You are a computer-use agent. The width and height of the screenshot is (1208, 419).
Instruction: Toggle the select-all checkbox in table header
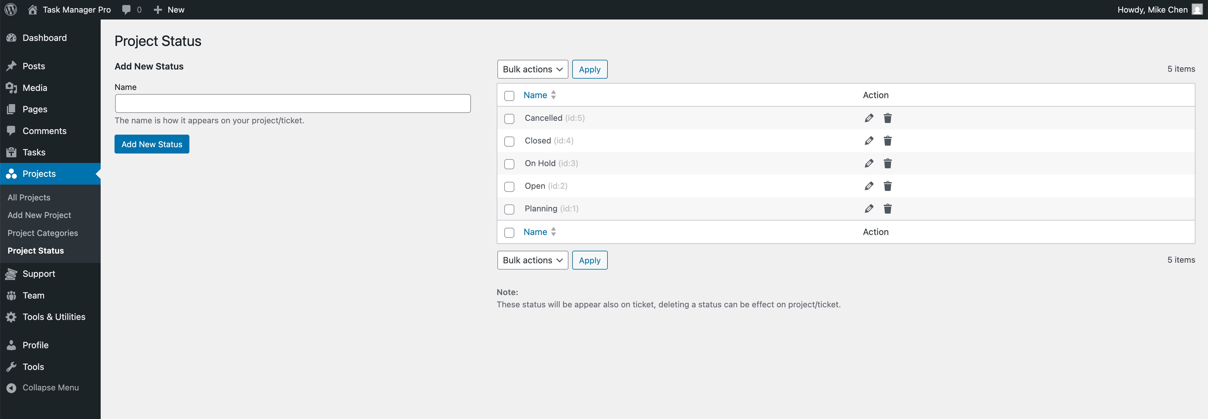tap(509, 96)
